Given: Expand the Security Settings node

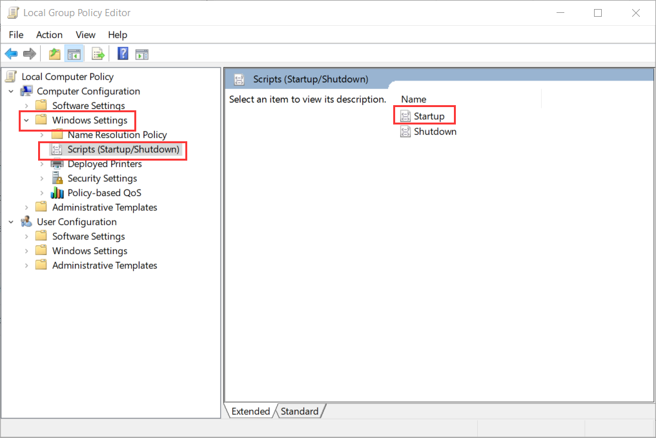Looking at the screenshot, I should [42, 179].
